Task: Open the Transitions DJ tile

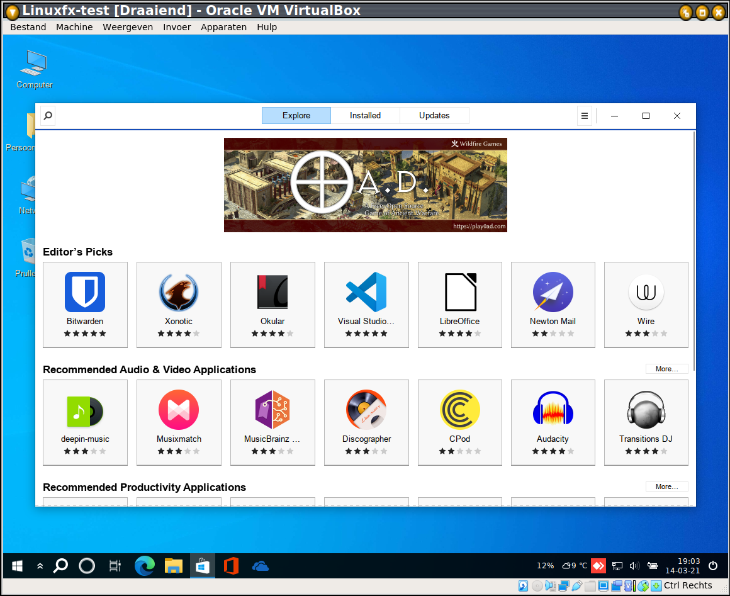Action: click(646, 422)
